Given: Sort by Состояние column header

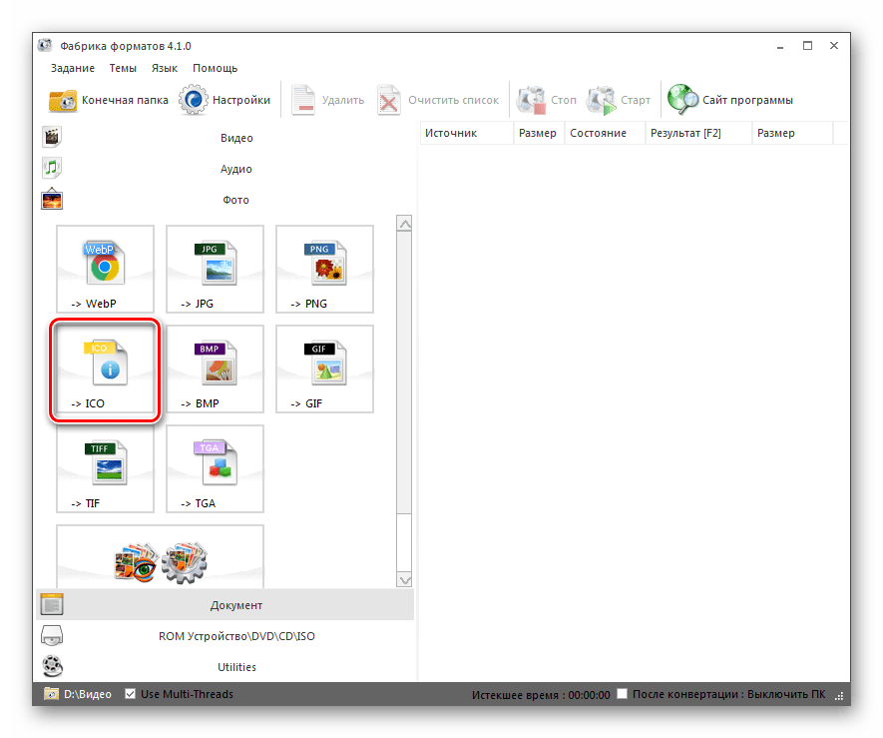Looking at the screenshot, I should tap(605, 133).
